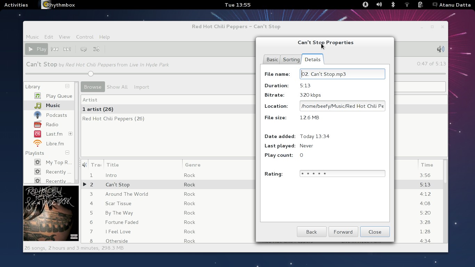Collapse the Playlists section
This screenshot has width=475, height=267.
[x=67, y=153]
